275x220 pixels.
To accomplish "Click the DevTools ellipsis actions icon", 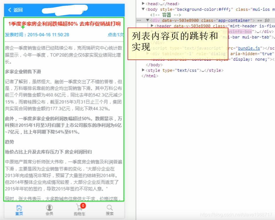I will [139, 20].
